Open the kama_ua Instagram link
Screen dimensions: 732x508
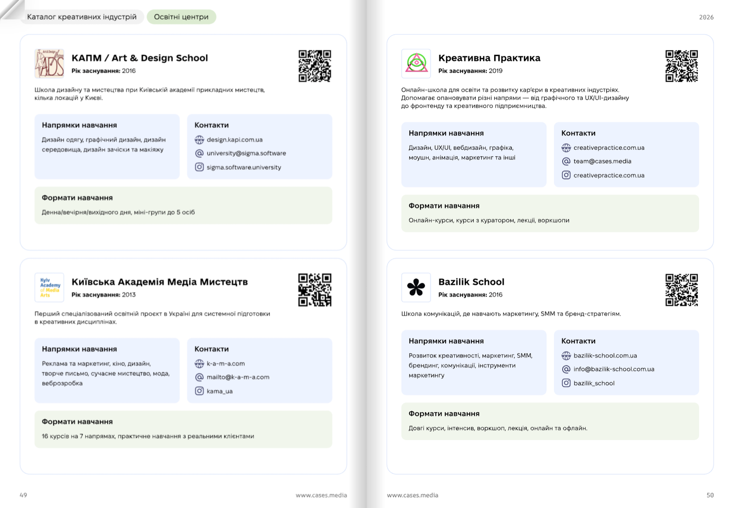[x=220, y=391]
